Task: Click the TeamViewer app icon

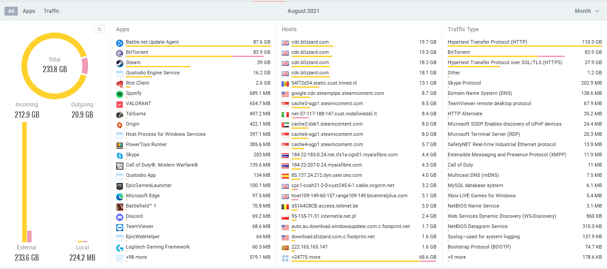Action: [x=120, y=227]
